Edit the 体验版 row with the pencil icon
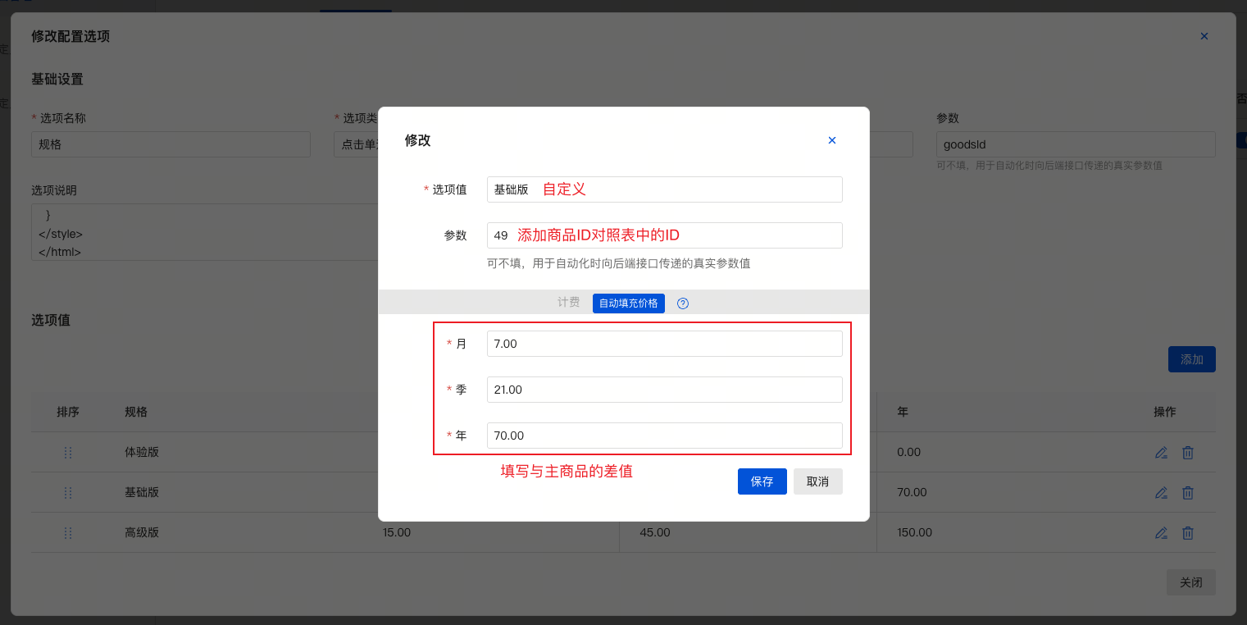 [x=1161, y=453]
